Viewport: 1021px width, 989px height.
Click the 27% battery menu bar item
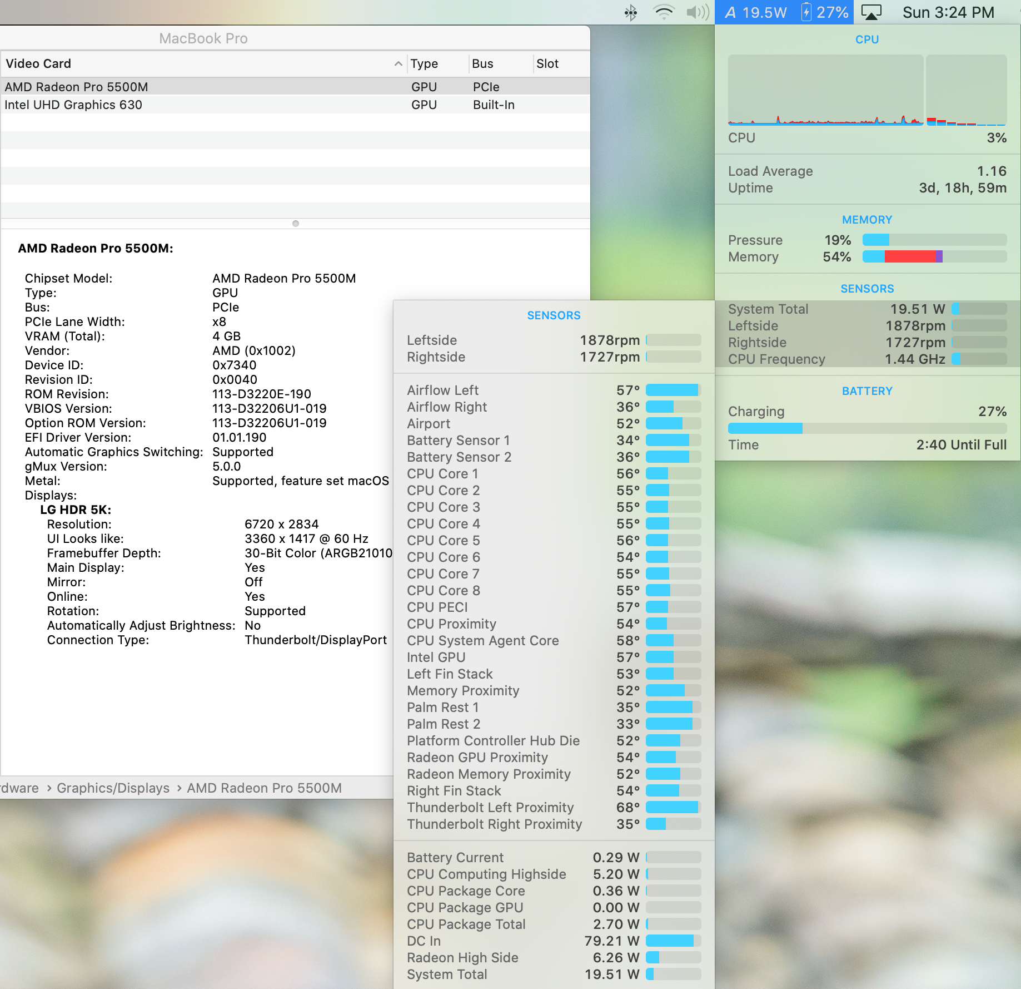coord(825,12)
